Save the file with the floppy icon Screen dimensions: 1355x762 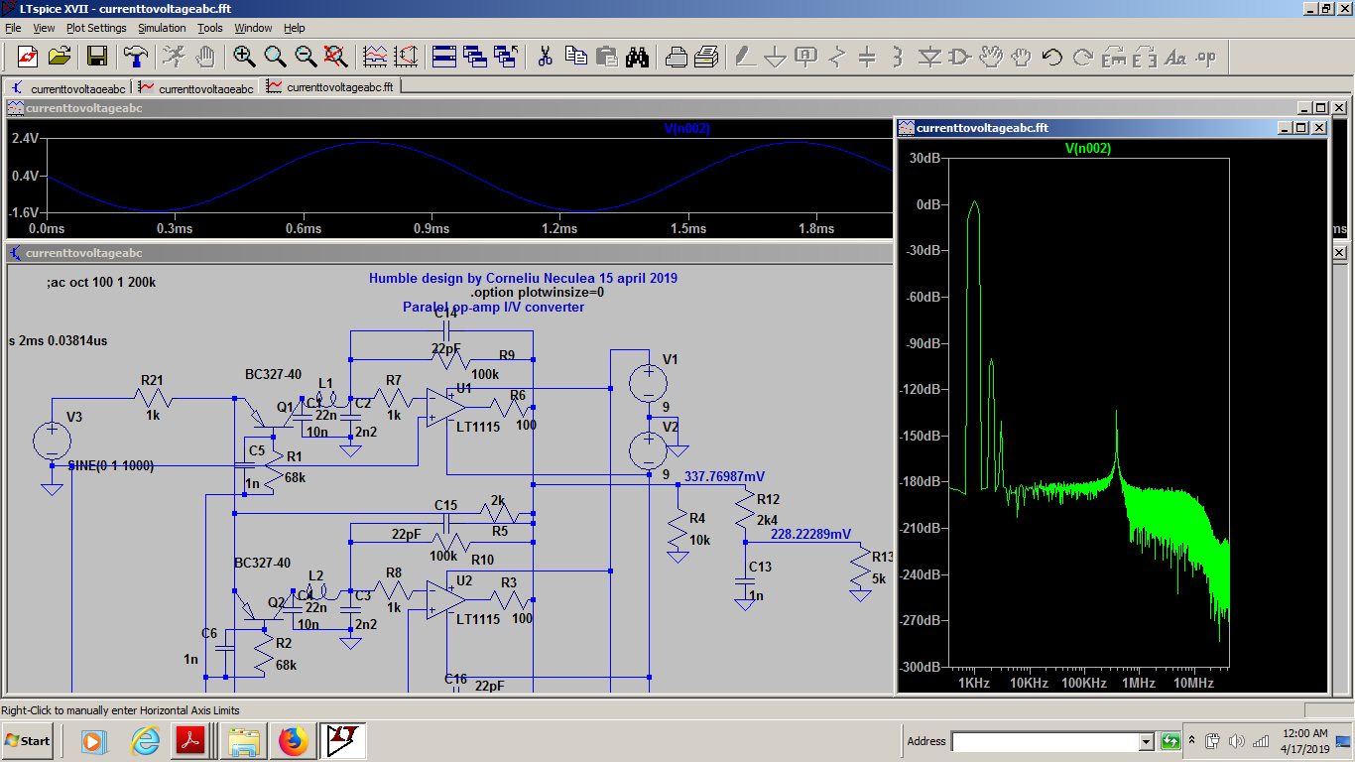coord(97,57)
